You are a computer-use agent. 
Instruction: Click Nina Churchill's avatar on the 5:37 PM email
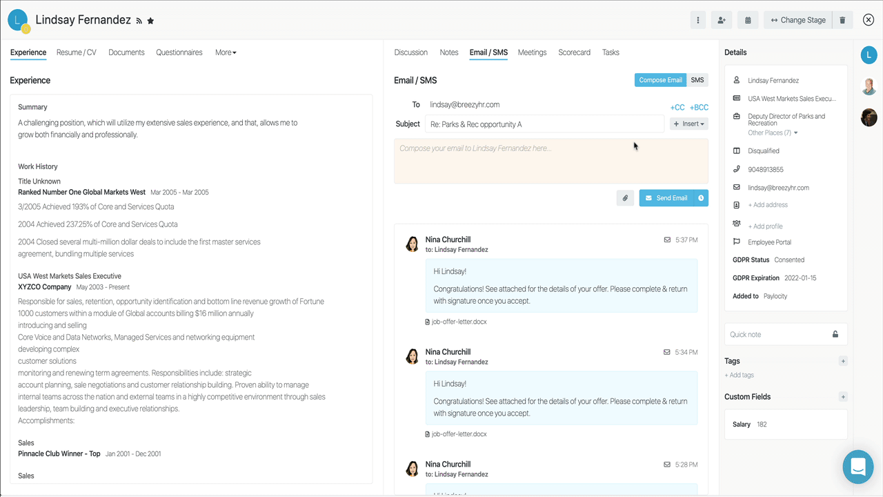click(x=413, y=244)
